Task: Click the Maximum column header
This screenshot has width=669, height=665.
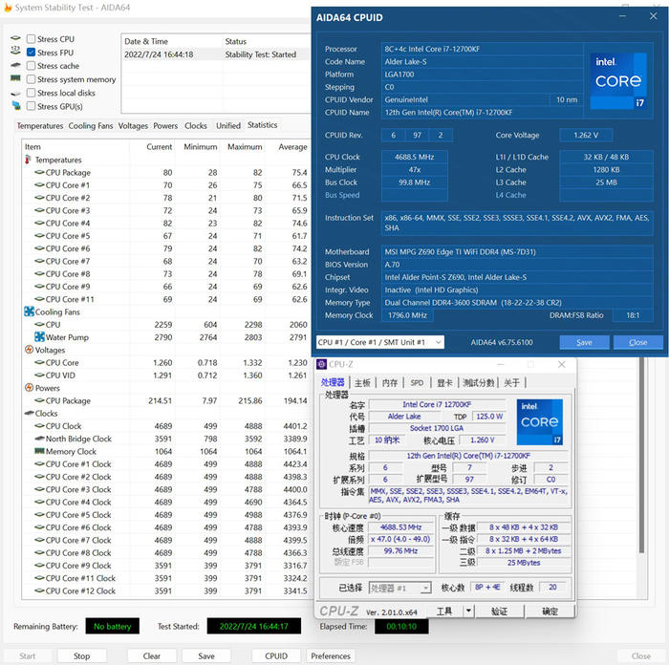Action: tap(245, 147)
